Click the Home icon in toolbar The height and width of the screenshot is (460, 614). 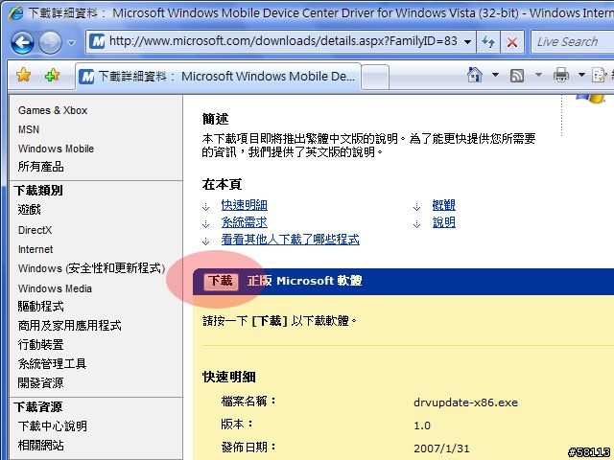475,75
